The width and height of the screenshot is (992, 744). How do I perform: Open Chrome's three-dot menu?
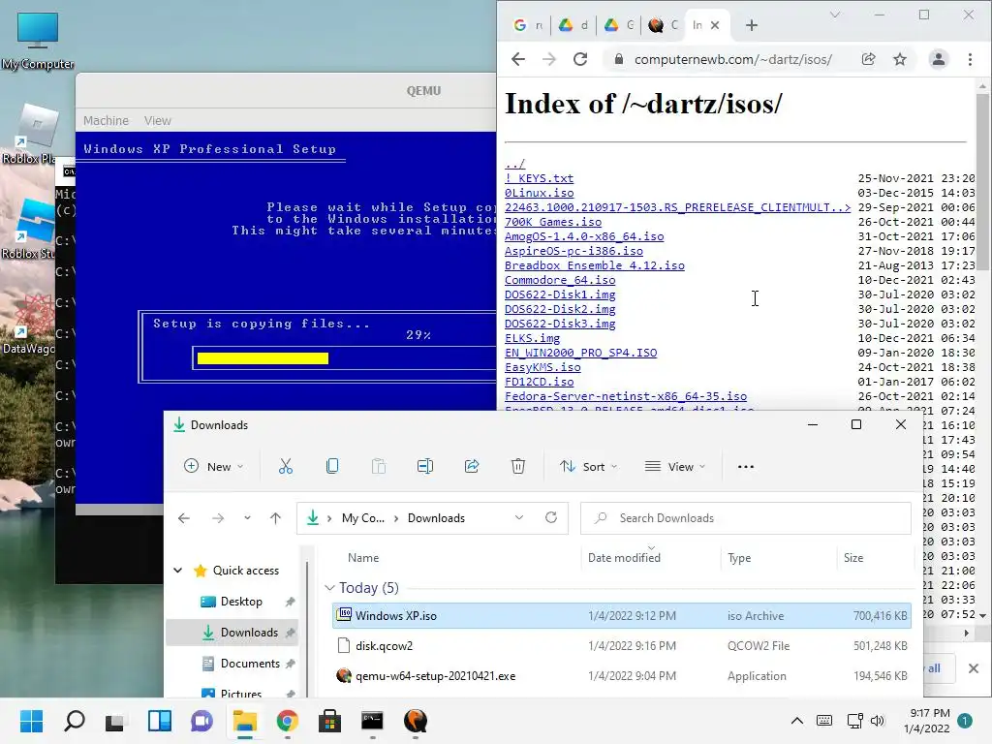pyautogui.click(x=970, y=59)
